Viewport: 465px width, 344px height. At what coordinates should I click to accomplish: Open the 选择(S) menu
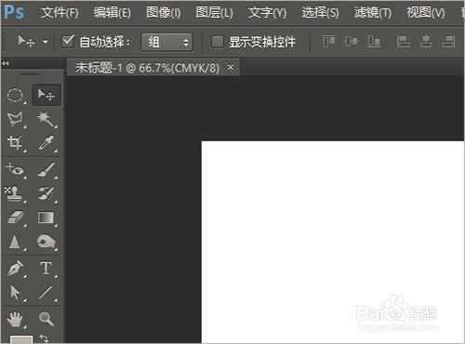(x=320, y=13)
